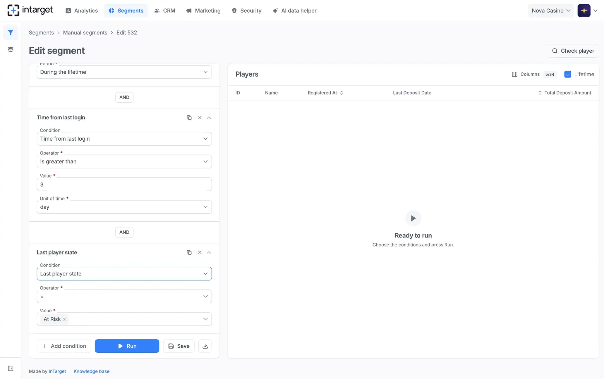Remove the Time from last login condition

[200, 117]
